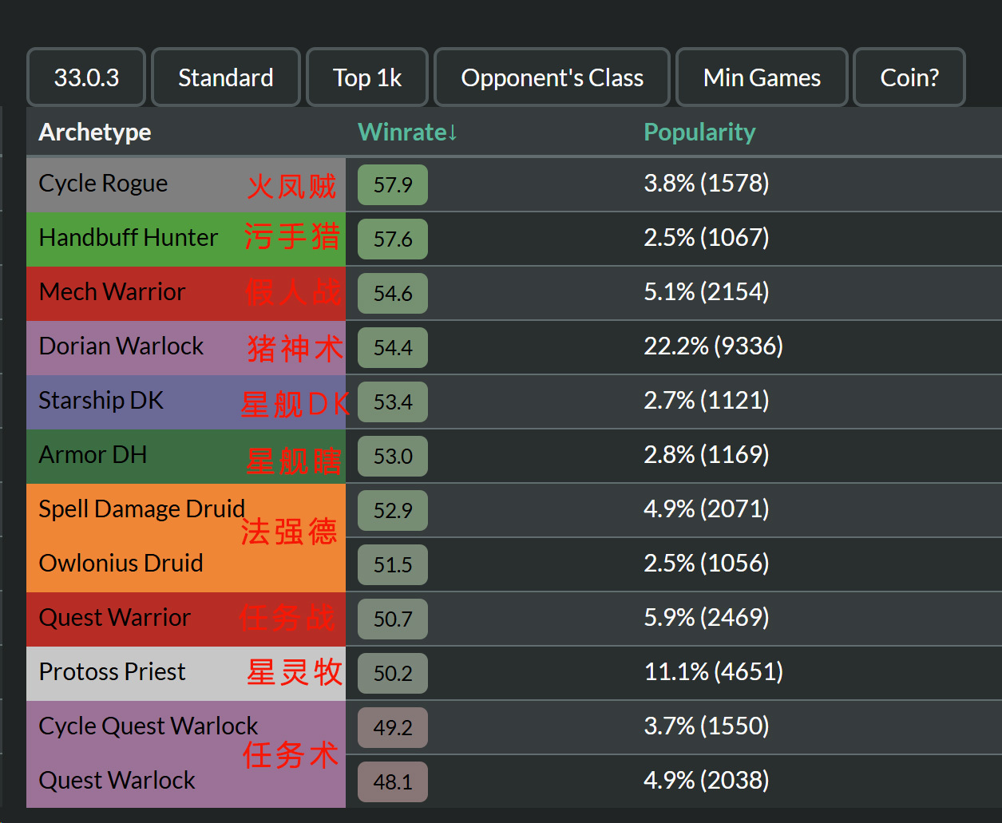Click the 54.4 winrate badge
The height and width of the screenshot is (823, 1002).
[393, 348]
